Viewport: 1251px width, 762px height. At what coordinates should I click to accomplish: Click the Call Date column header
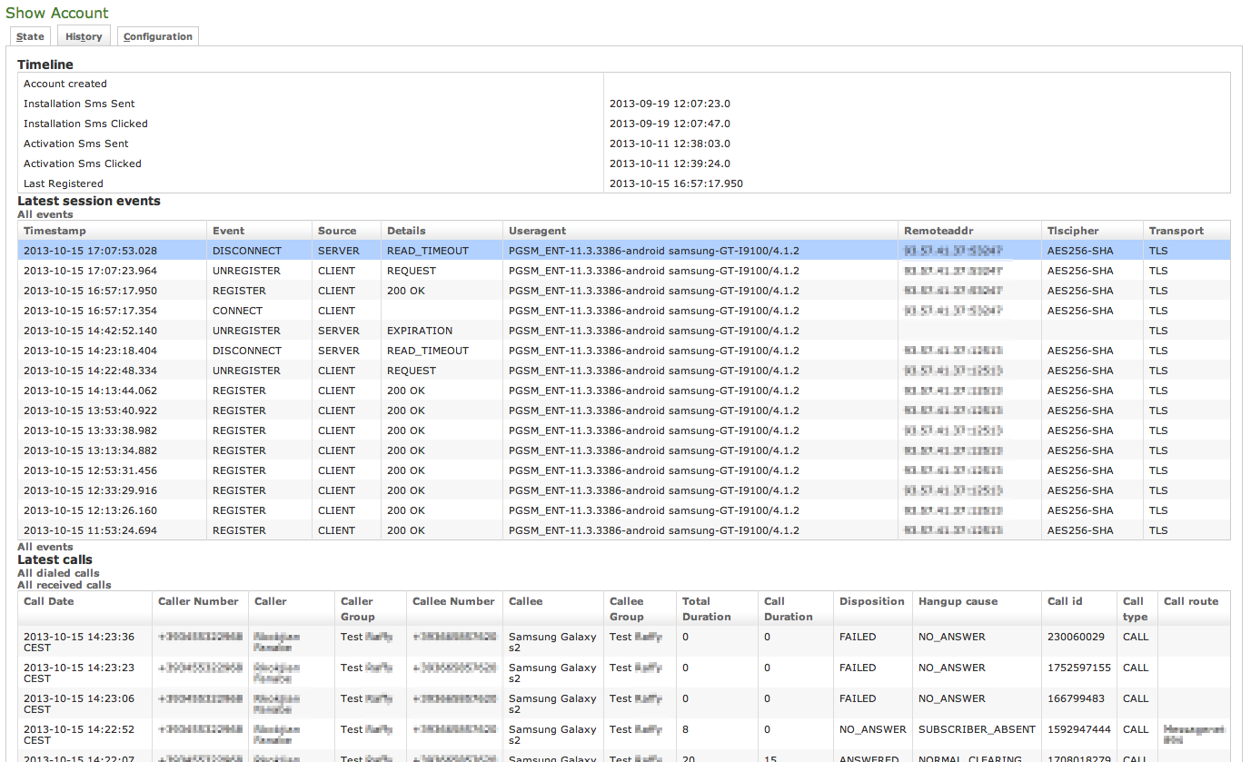pos(49,601)
